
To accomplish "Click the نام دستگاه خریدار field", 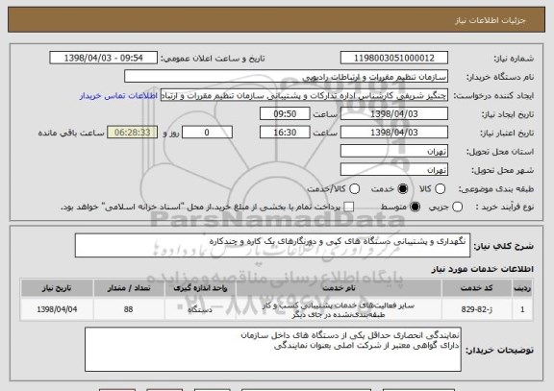I will 287,77.
